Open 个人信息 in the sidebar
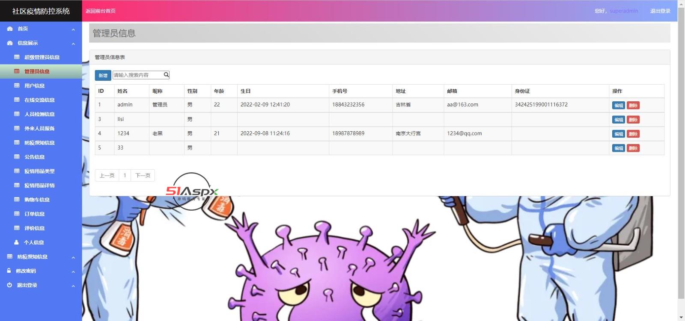The height and width of the screenshot is (321, 685). [x=34, y=242]
